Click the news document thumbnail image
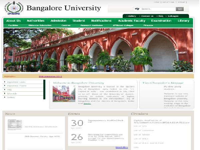This screenshot has height=150, width=200. (15, 125)
